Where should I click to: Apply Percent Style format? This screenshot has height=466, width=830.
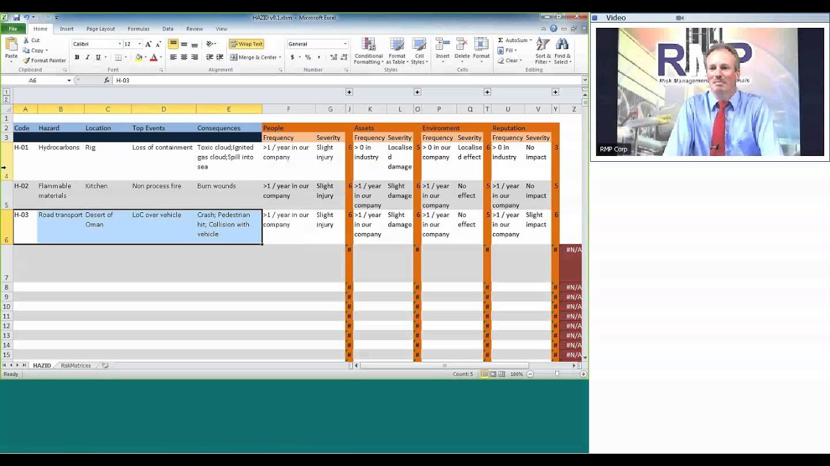click(x=308, y=58)
